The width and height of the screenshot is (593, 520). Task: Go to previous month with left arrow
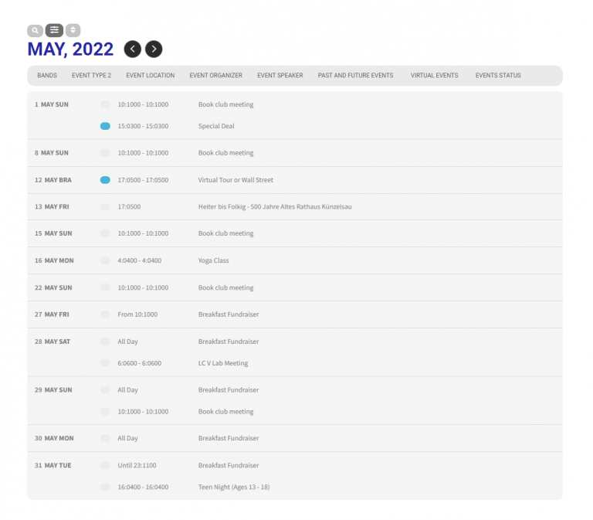pyautogui.click(x=133, y=49)
